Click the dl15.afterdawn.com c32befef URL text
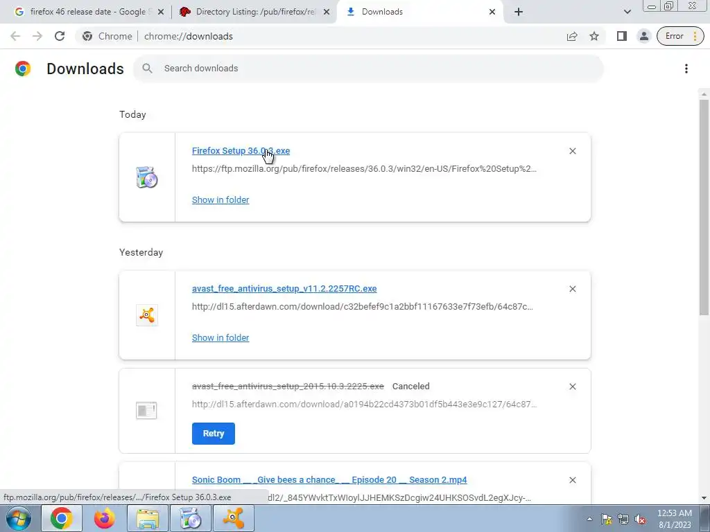 pos(362,307)
